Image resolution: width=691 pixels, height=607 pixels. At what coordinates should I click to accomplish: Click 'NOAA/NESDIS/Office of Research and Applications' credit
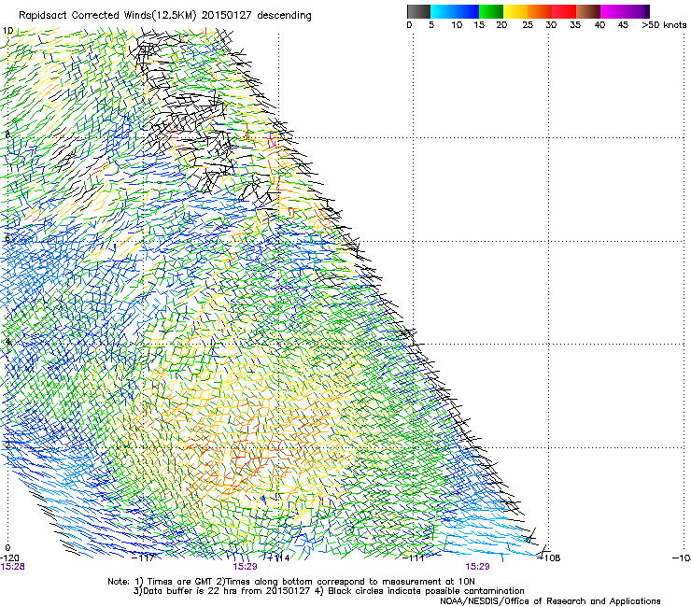550,601
